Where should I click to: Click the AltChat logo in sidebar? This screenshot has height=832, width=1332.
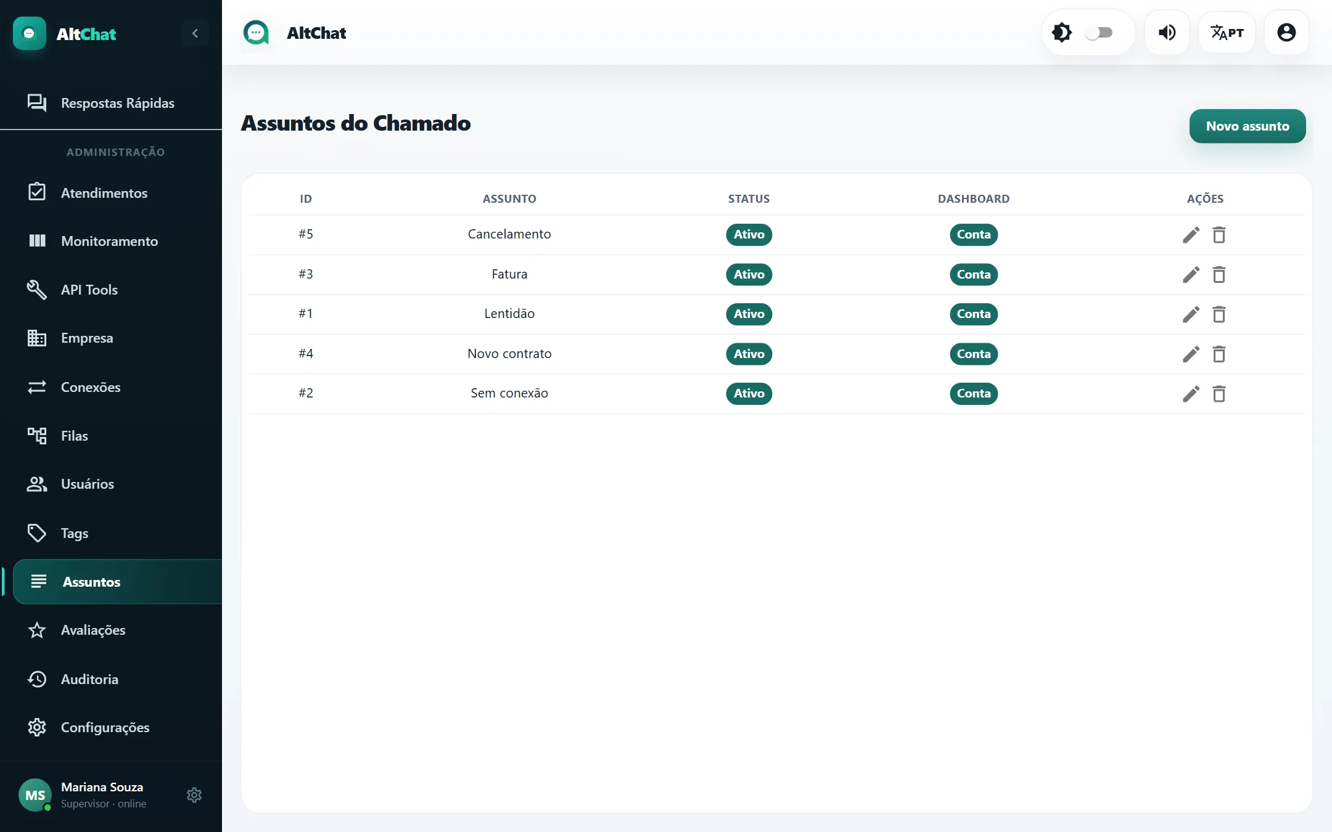click(x=30, y=33)
